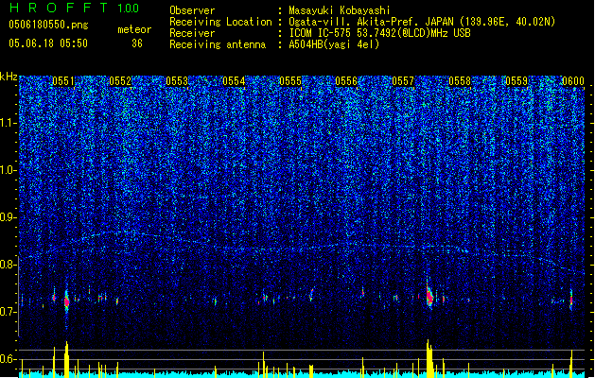Click the 0556 time marker

(346, 81)
